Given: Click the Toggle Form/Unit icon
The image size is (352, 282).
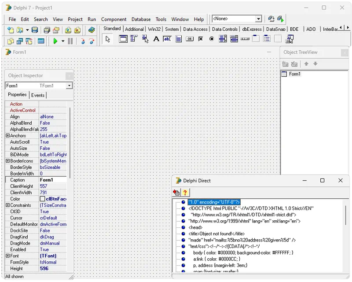Looking at the screenshot, I should pos(29,41).
